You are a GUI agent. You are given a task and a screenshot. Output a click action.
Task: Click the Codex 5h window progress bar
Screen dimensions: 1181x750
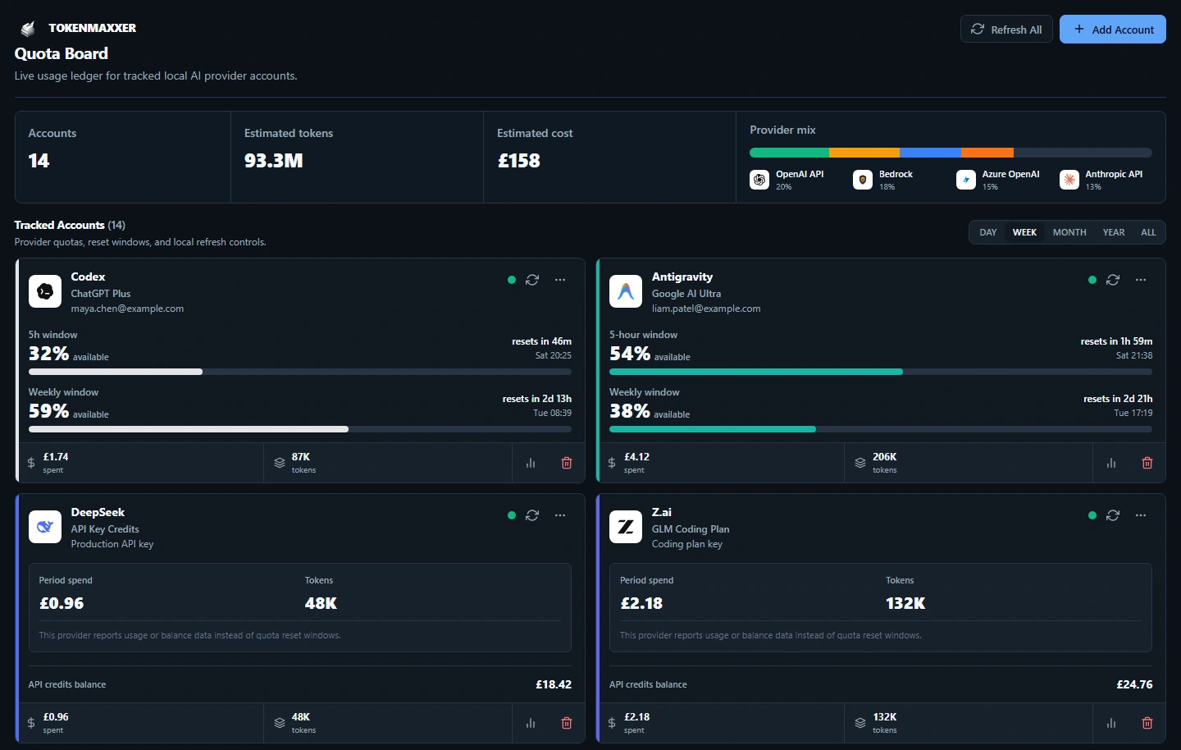[x=300, y=372]
